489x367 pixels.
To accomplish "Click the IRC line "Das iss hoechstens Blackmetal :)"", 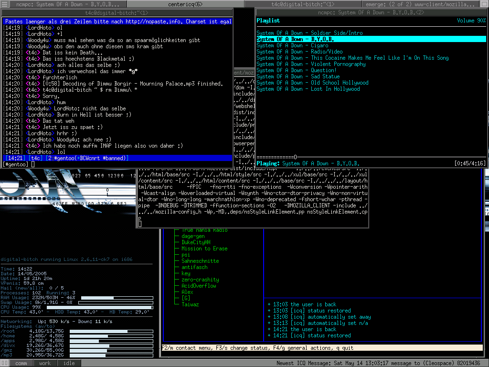I will pos(69,59).
